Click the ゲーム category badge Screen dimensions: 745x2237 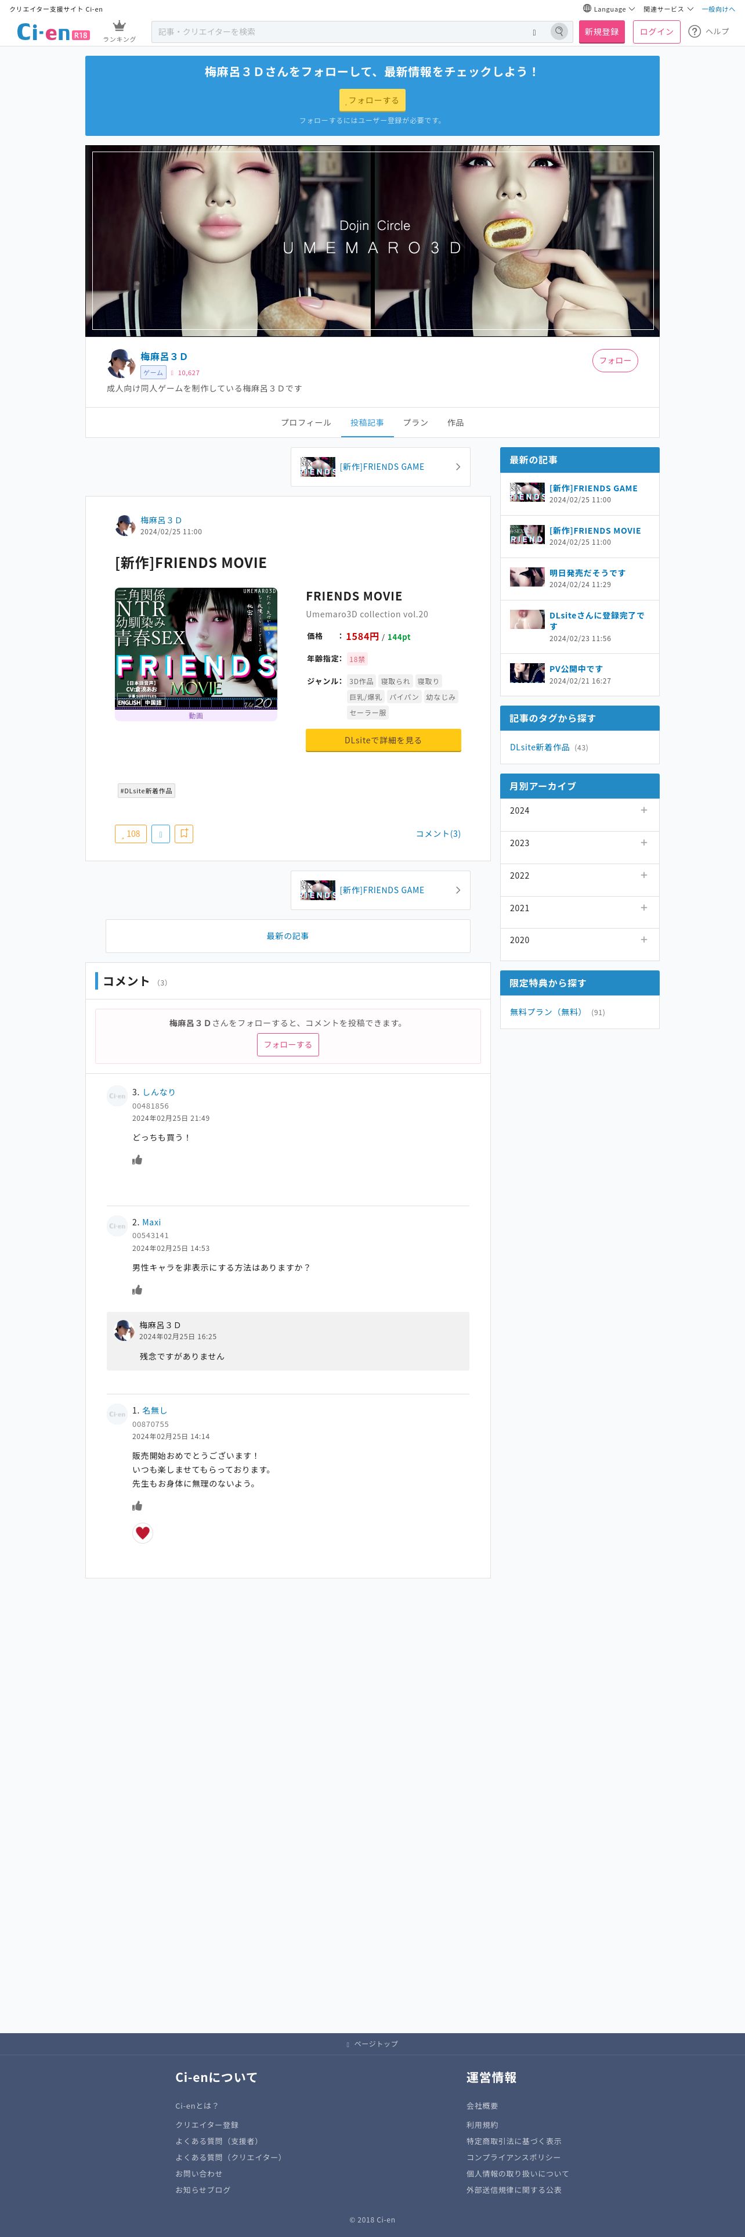pos(154,373)
